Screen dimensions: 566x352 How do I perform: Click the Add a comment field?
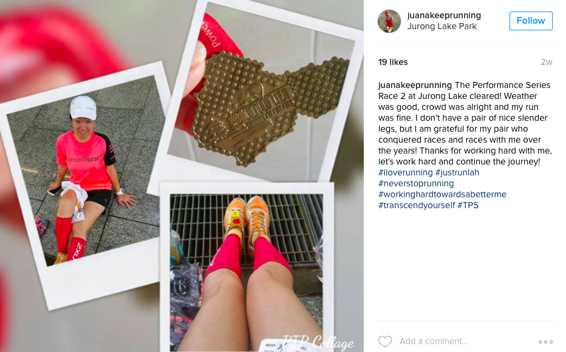[466, 341]
